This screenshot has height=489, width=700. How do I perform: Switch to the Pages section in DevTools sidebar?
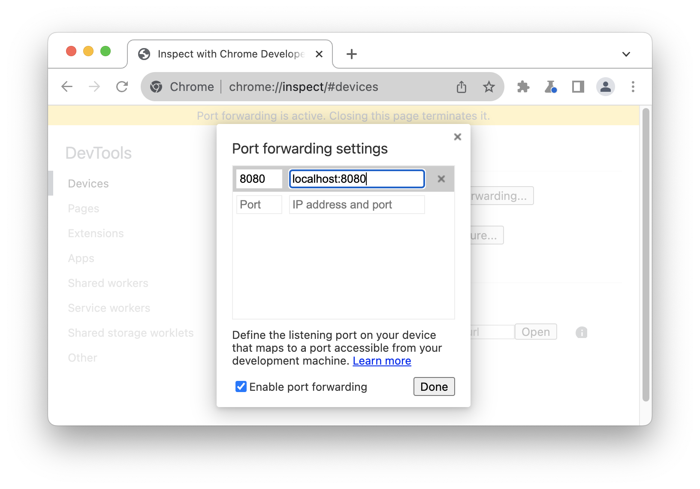coord(83,208)
